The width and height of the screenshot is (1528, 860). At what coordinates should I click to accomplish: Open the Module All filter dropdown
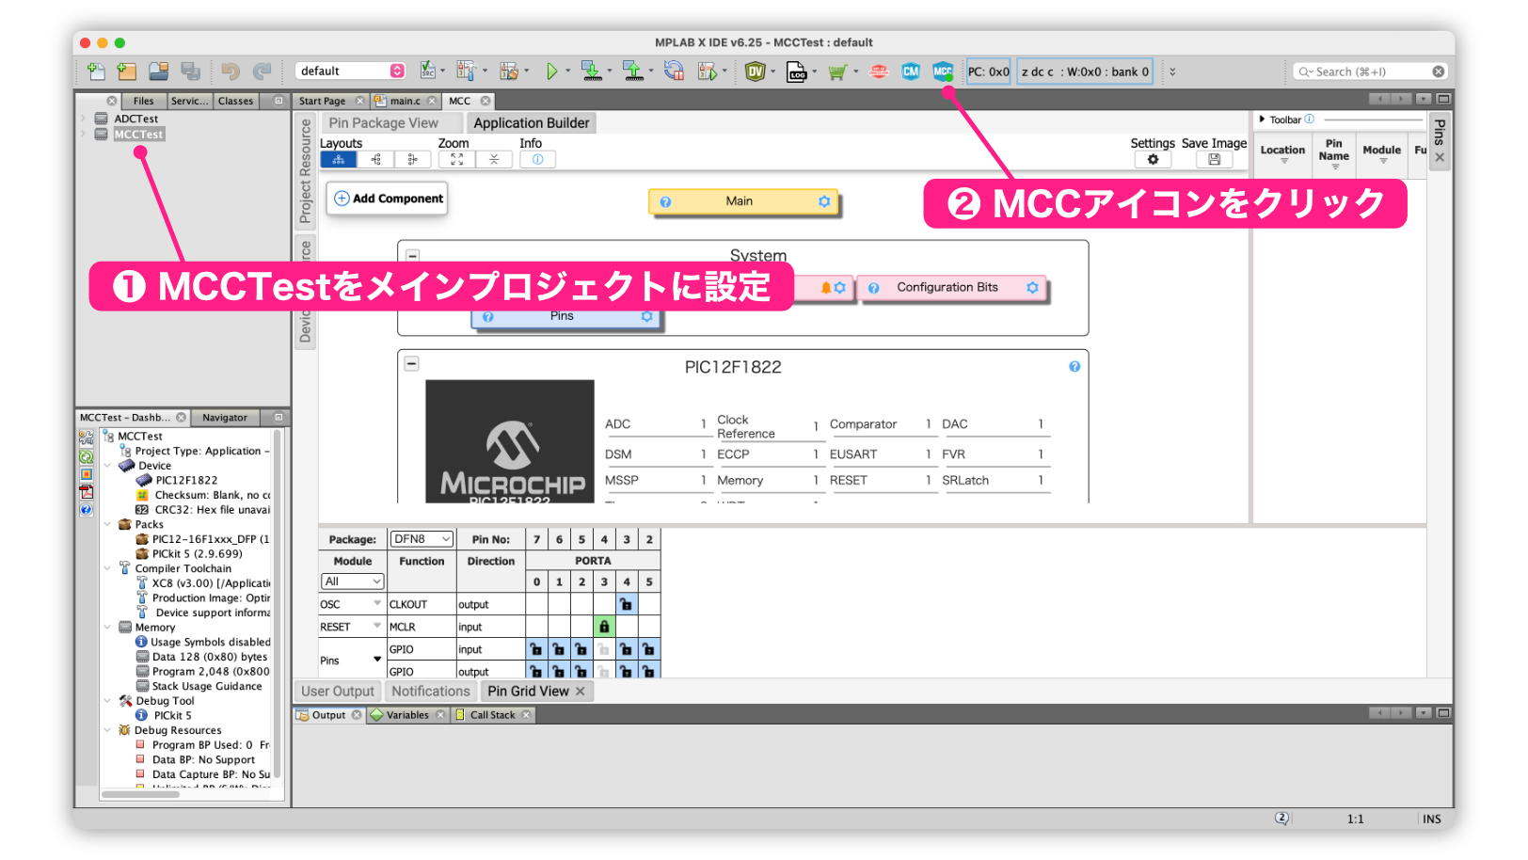(x=353, y=581)
